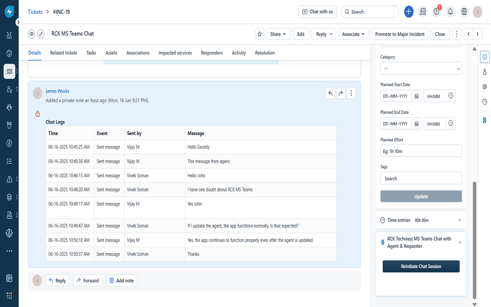Open the sidebar task list icon
Viewport: 491px width, 307px height.
click(9, 161)
